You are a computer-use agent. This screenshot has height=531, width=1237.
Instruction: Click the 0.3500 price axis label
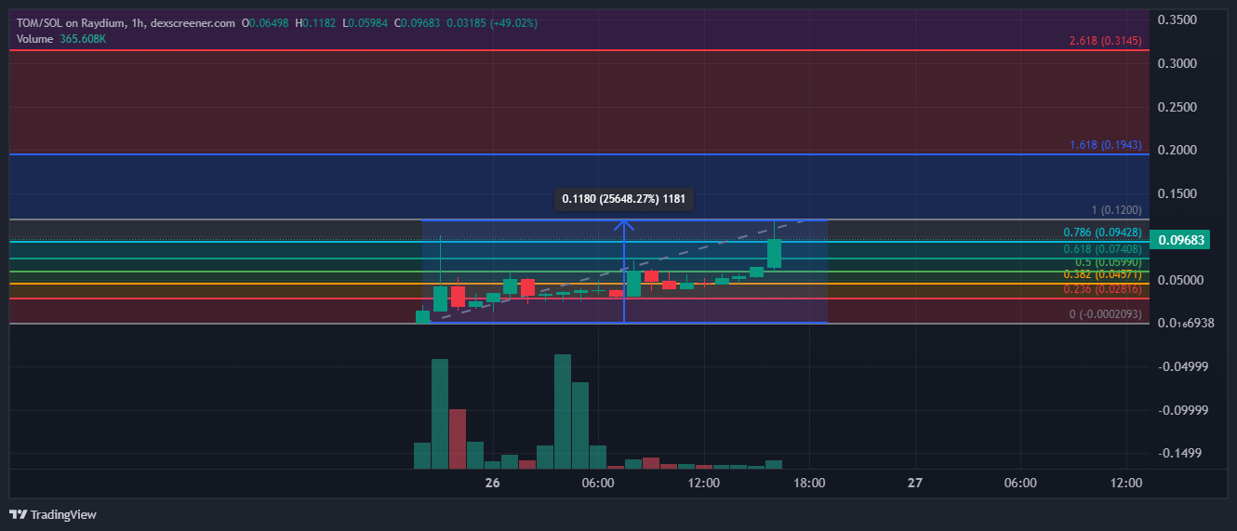point(1178,20)
